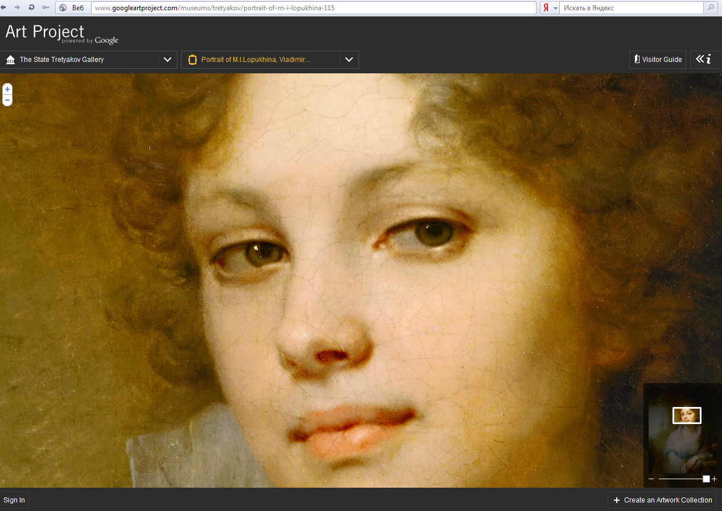This screenshot has height=511, width=722.
Task: Click Create an Artwork Collection
Action: coord(662,500)
